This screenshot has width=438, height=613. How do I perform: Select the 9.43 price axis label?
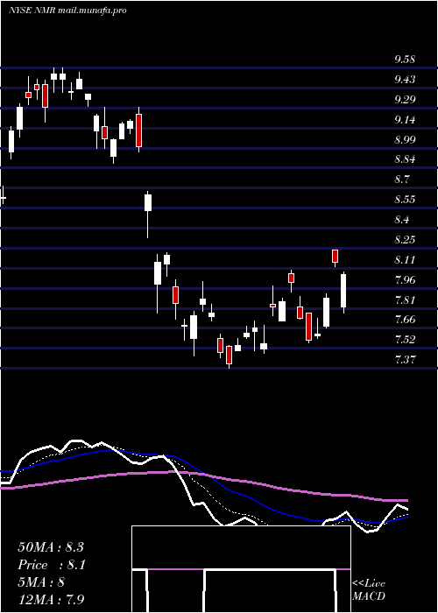pos(405,80)
